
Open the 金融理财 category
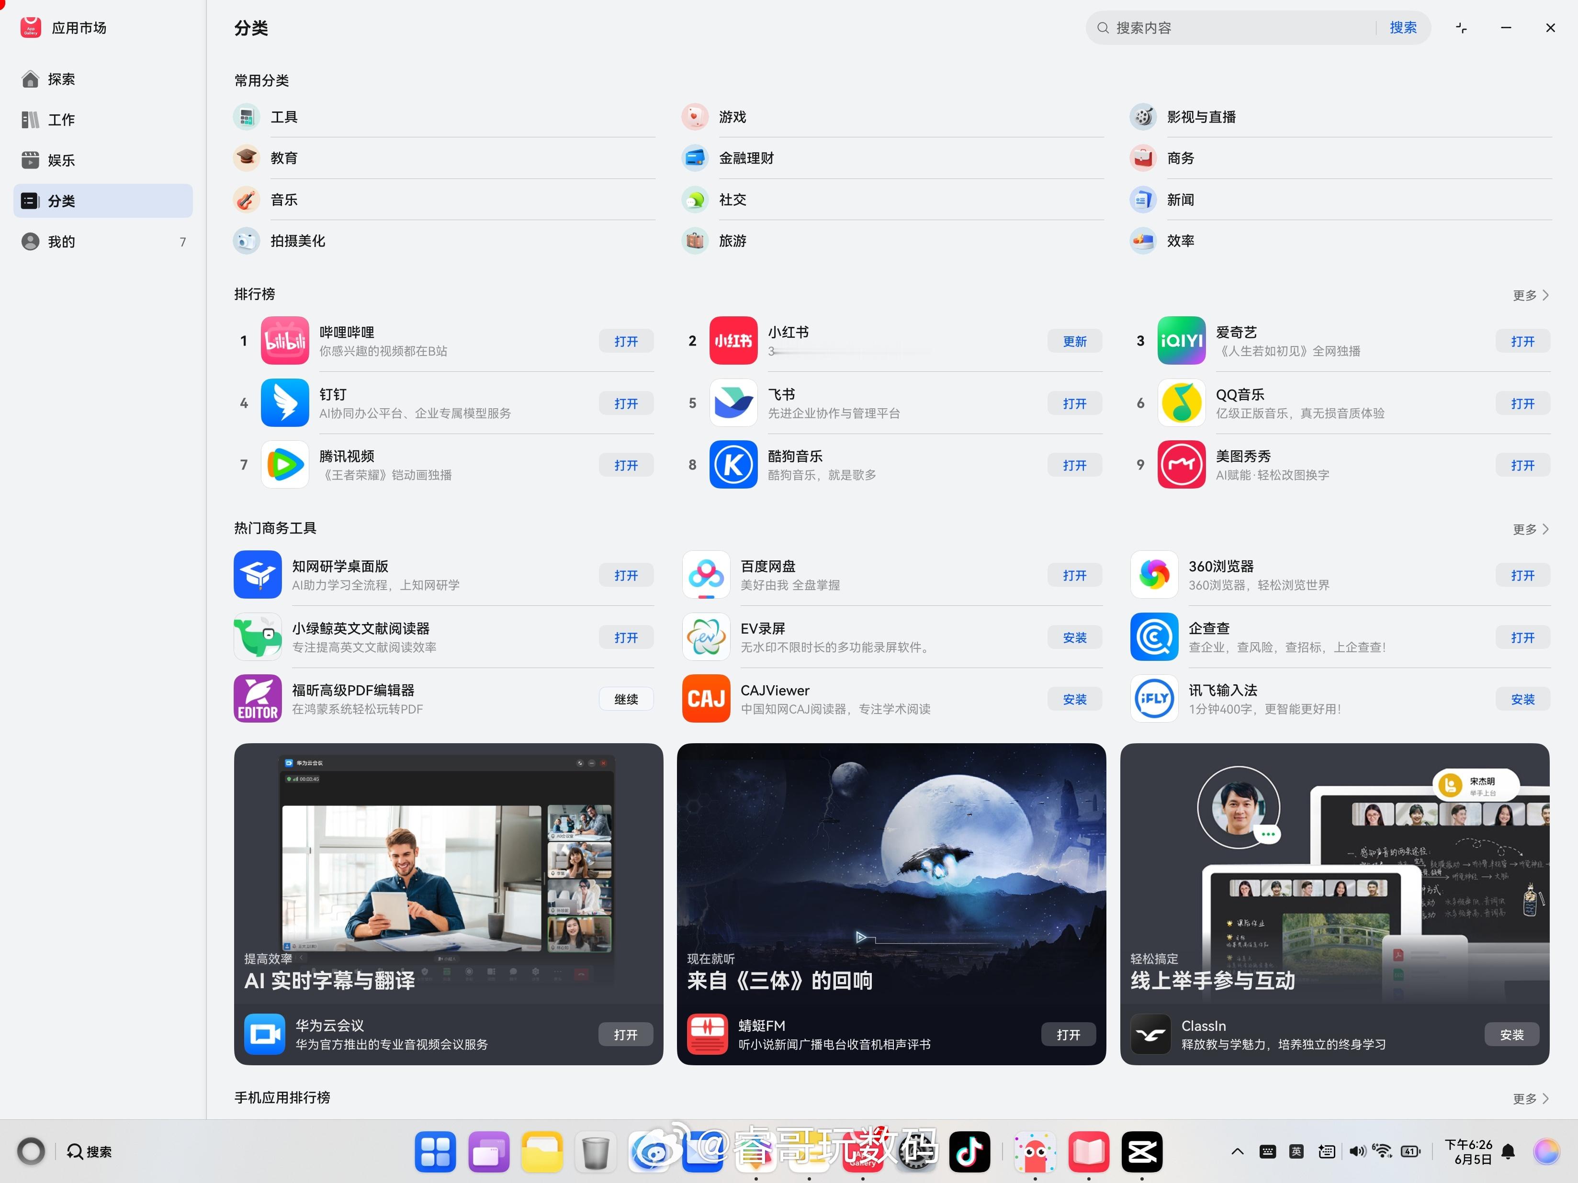pyautogui.click(x=892, y=158)
